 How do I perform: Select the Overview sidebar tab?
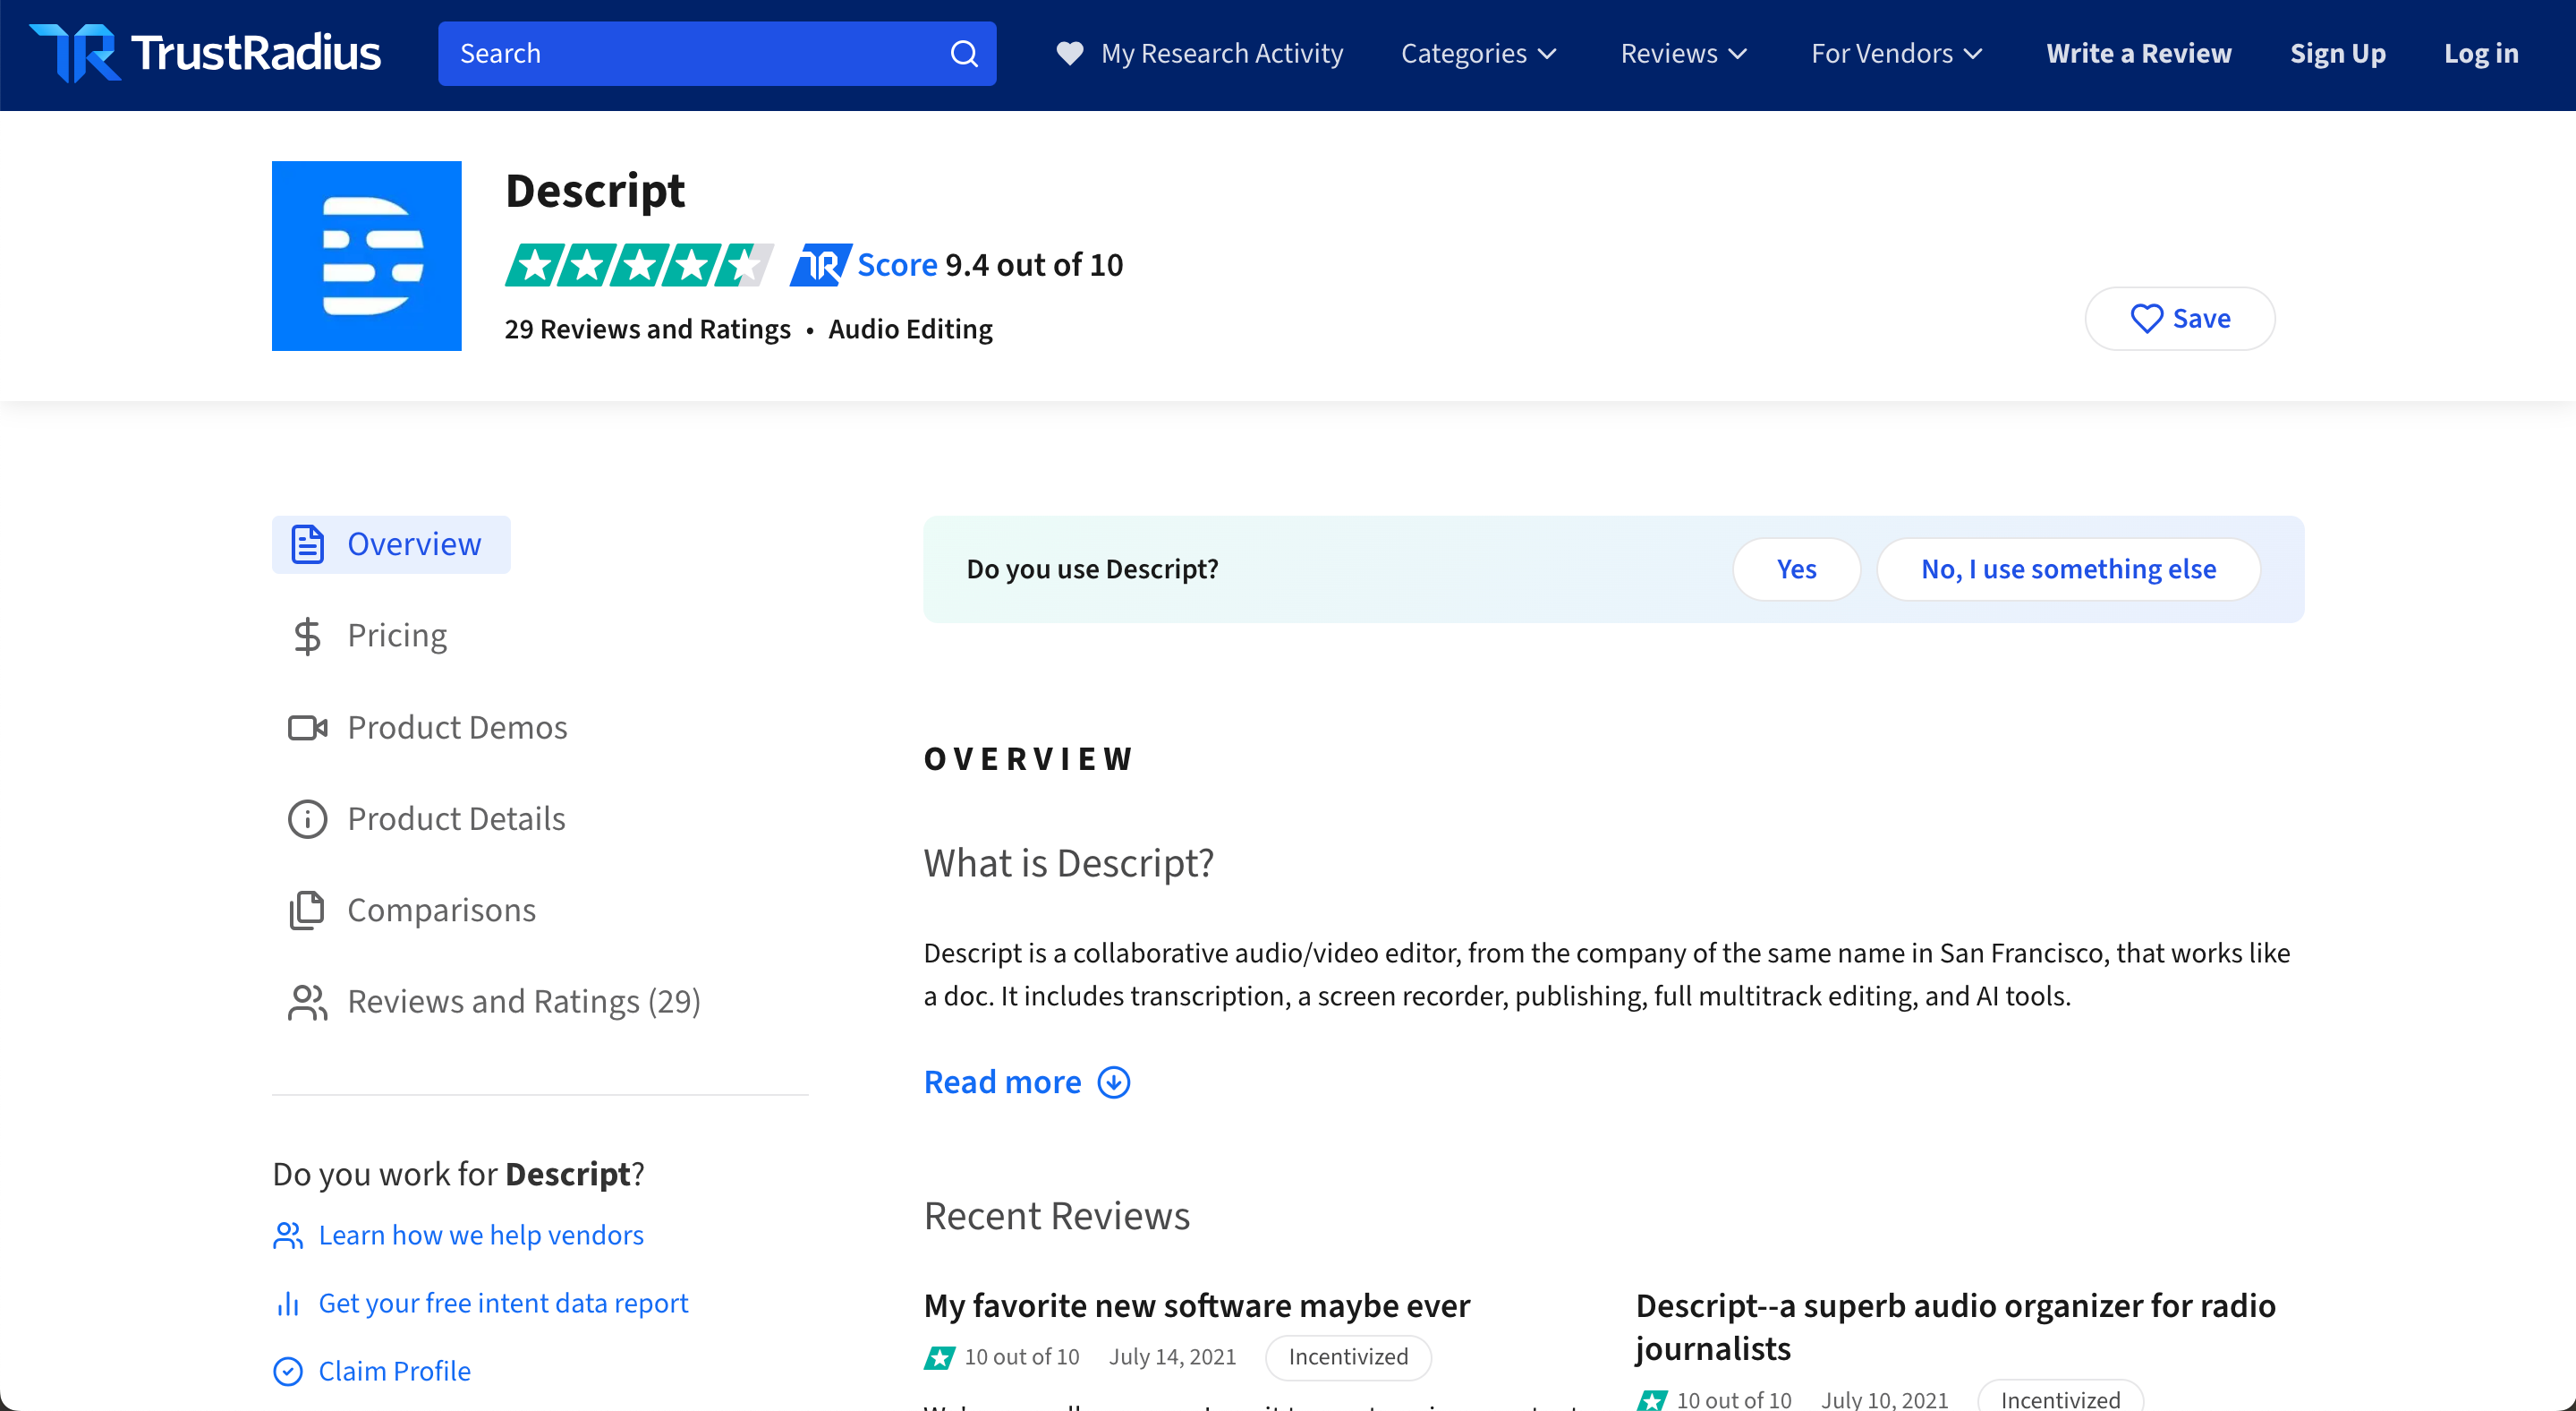tap(391, 544)
